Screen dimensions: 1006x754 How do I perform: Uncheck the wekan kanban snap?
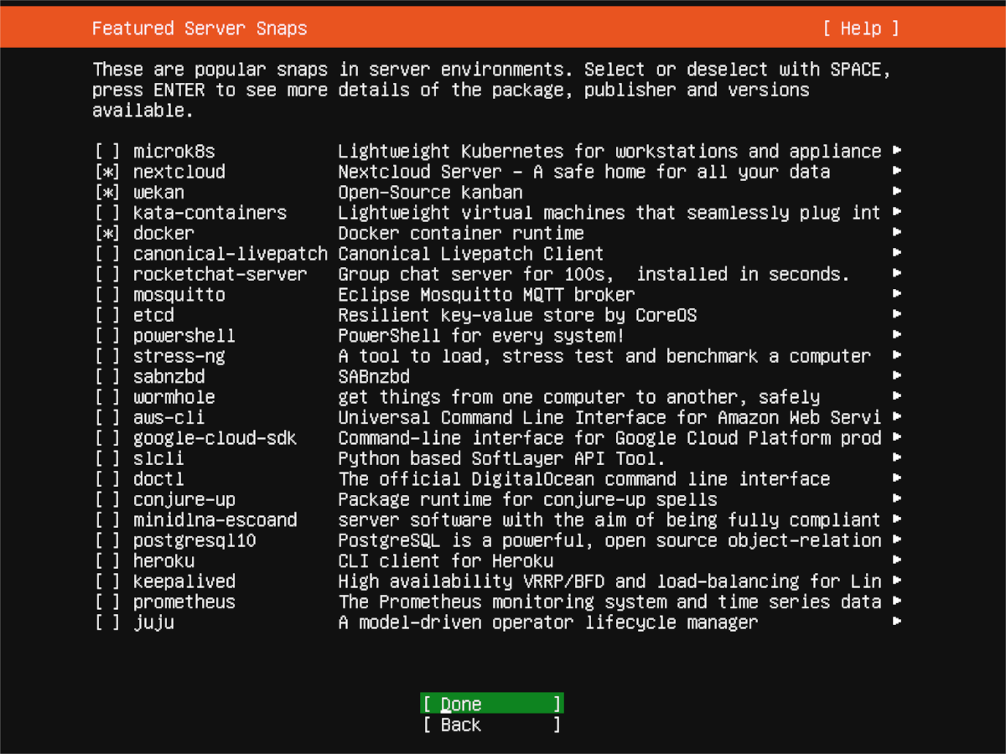coord(109,192)
